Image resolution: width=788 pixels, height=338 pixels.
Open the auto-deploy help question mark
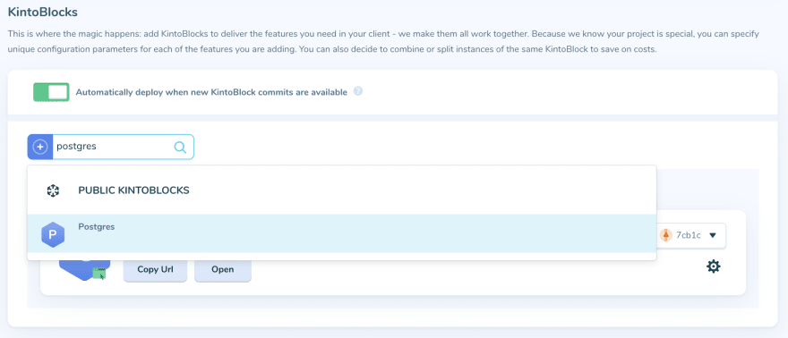[358, 91]
